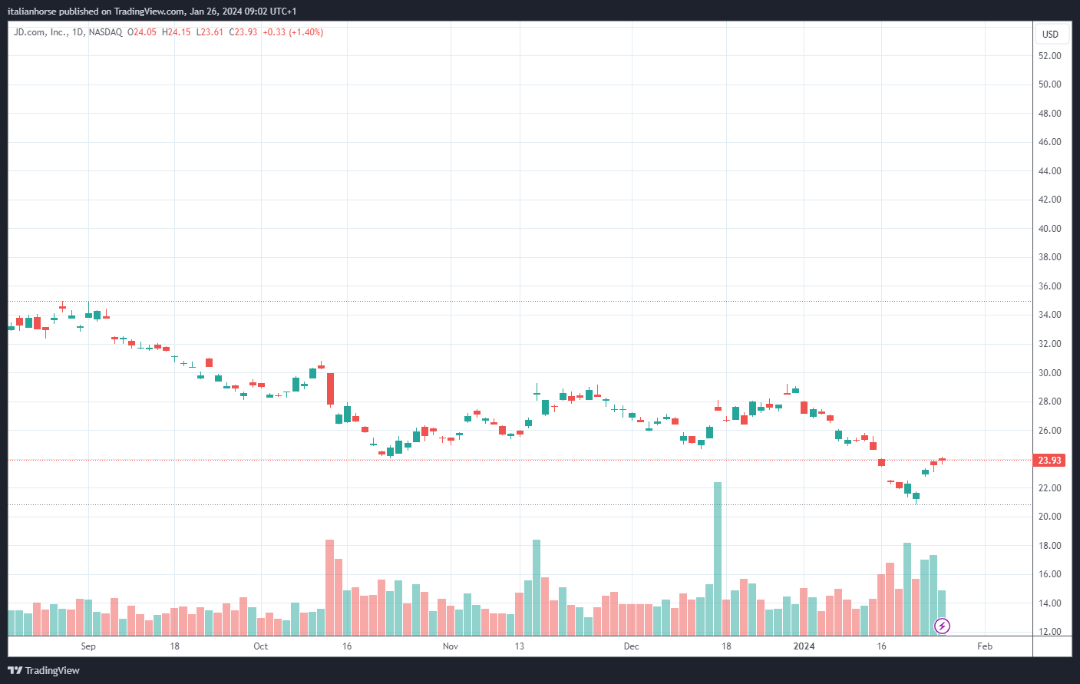The height and width of the screenshot is (684, 1080).
Task: Click the 2024 label on time axis
Action: (804, 646)
